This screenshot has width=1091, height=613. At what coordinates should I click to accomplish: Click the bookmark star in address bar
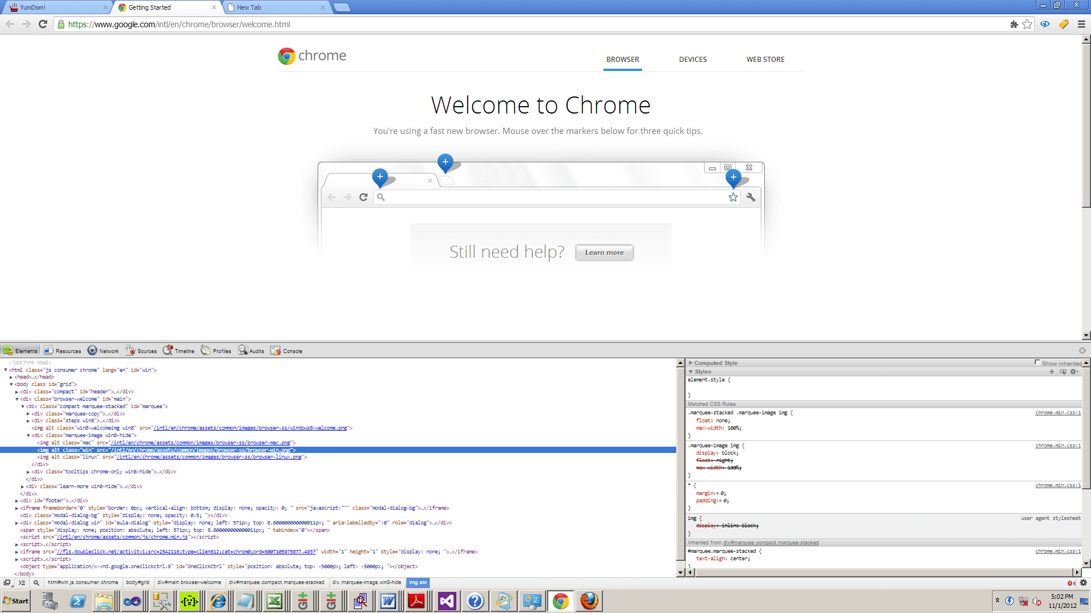pyautogui.click(x=1027, y=24)
